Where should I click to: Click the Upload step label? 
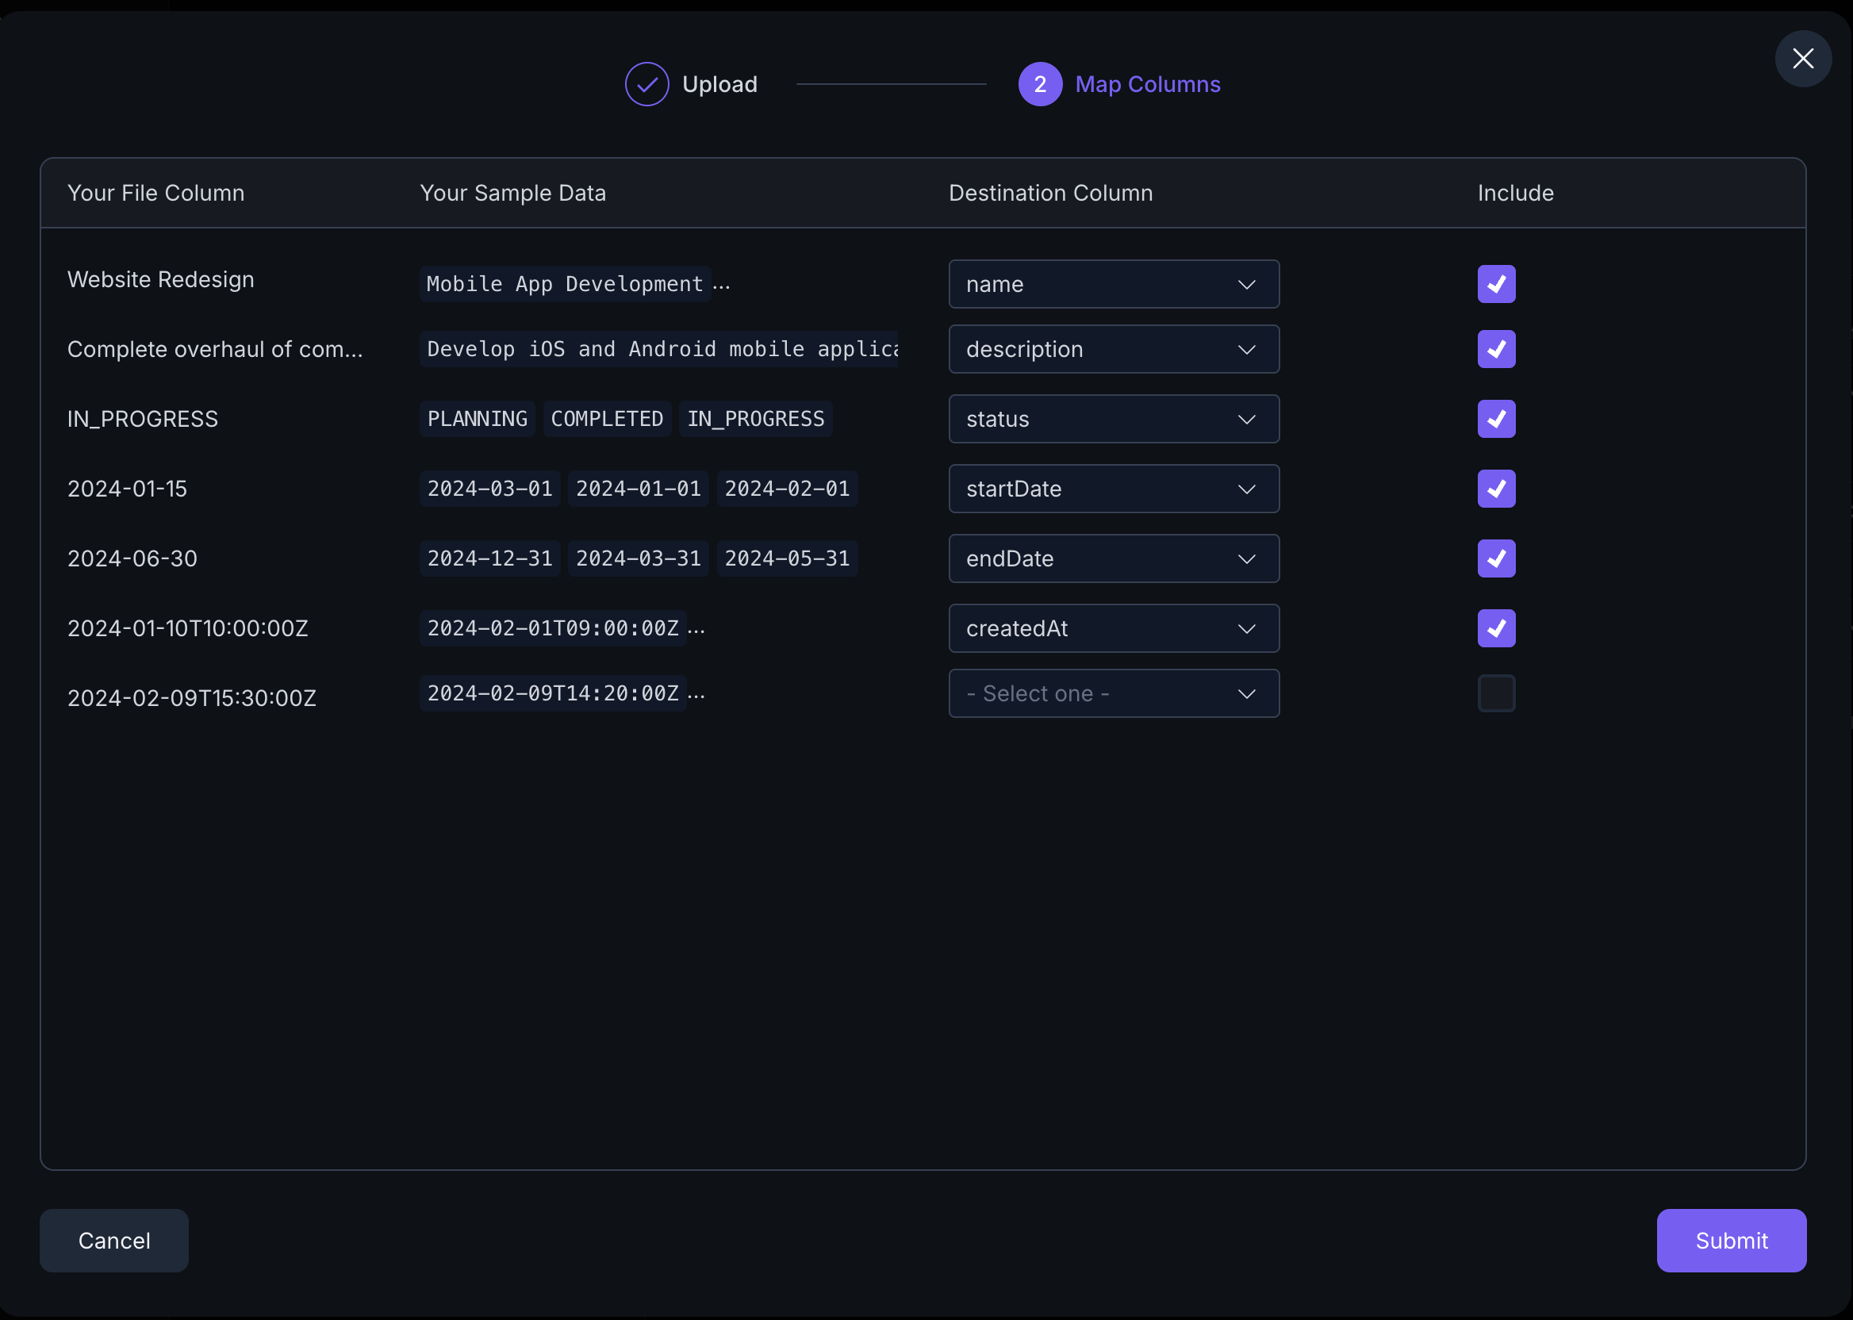[x=719, y=84]
